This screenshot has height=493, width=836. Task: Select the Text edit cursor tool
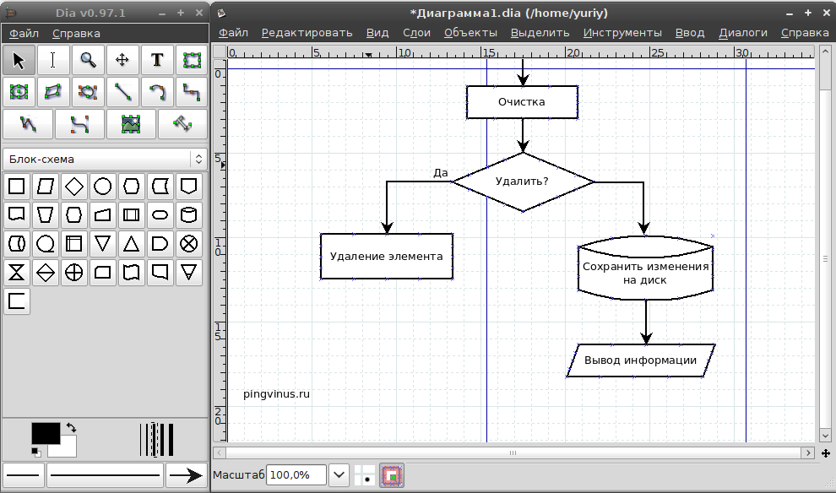coord(53,60)
